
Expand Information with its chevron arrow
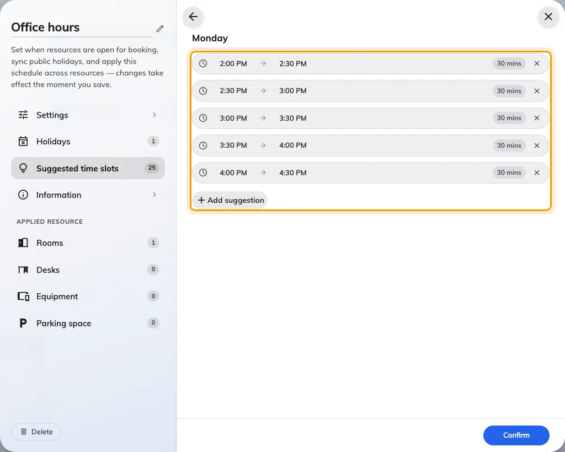[x=154, y=195]
